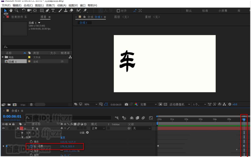The image size is (251, 157).
Task: Enable the 对齐 snapping checkbox
Action: tap(118, 11)
